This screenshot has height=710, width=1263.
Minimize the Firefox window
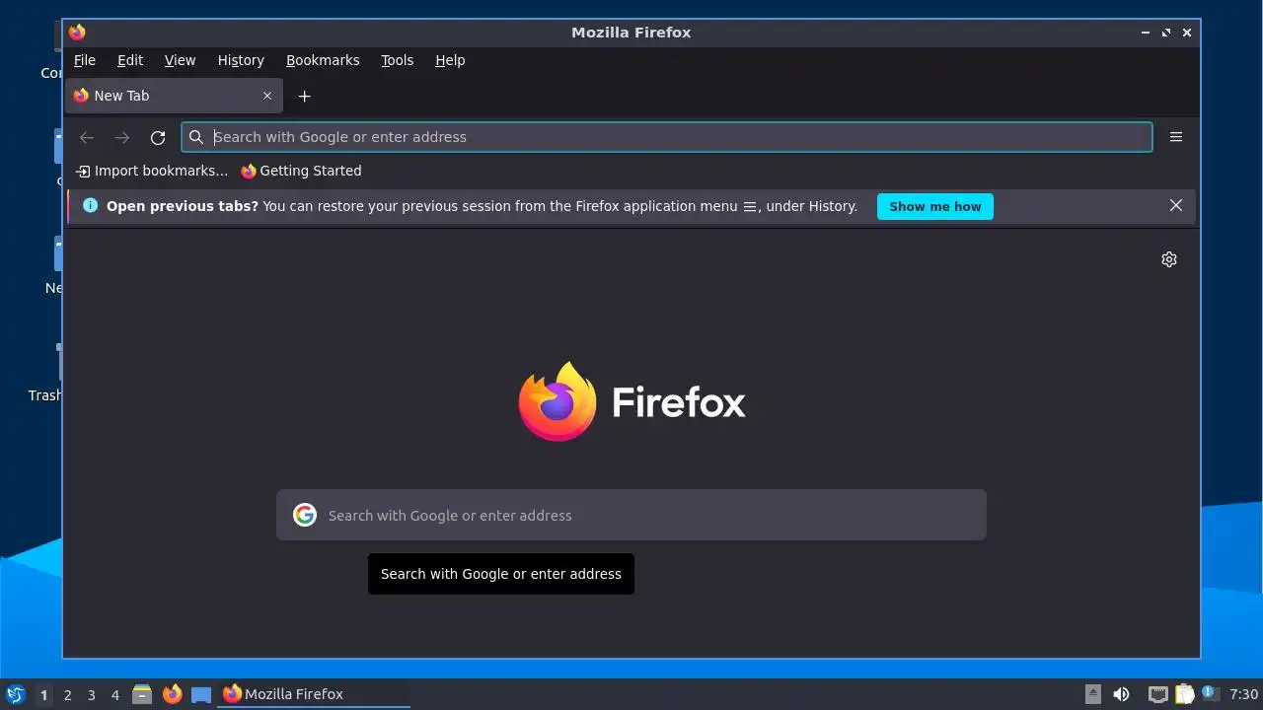(1146, 33)
